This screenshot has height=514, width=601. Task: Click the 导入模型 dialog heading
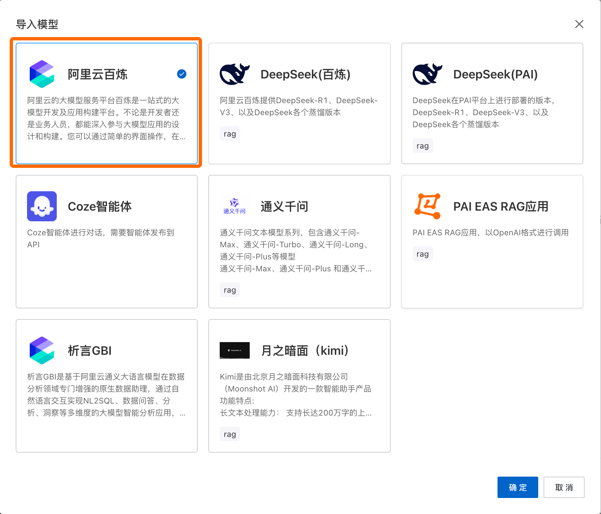(37, 24)
